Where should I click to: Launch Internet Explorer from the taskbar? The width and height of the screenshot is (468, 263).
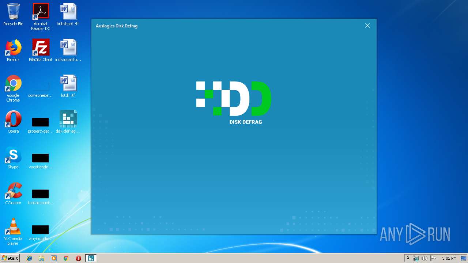[x=29, y=258]
